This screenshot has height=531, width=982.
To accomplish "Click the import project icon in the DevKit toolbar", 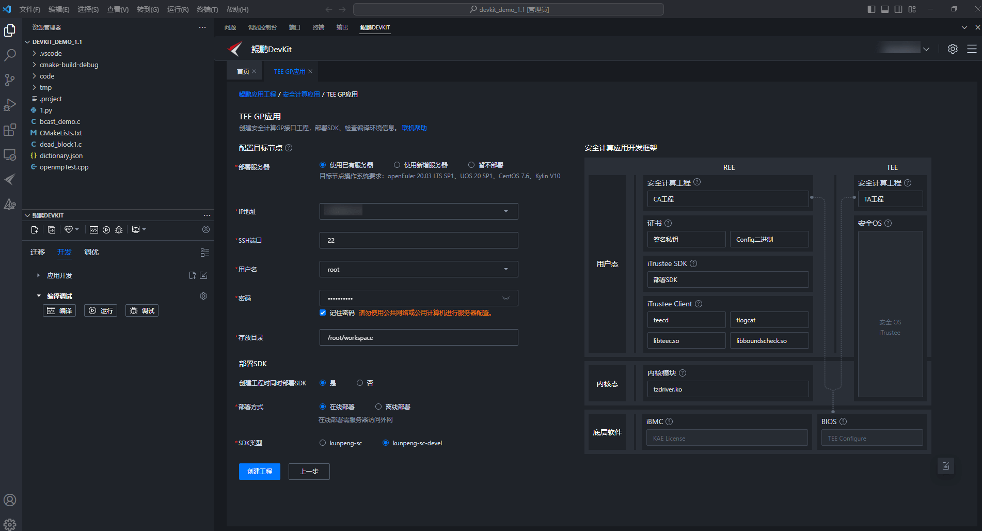I will click(52, 230).
